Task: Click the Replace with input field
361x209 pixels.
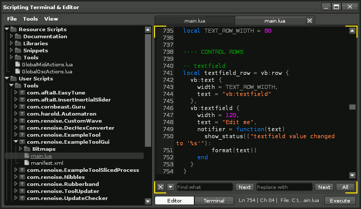Action: coord(284,187)
